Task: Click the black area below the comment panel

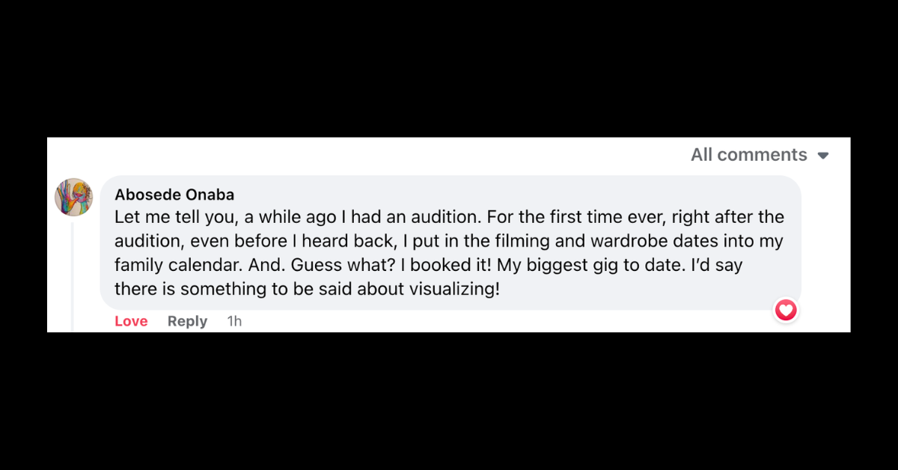Action: click(x=449, y=400)
